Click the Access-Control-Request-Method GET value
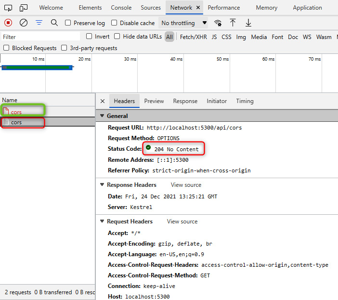Image resolution: width=338 pixels, height=300 pixels. click(x=205, y=275)
